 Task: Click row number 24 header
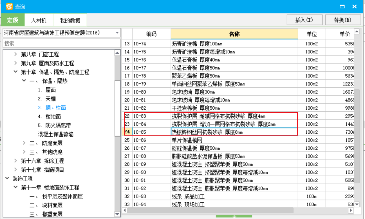(x=127, y=132)
